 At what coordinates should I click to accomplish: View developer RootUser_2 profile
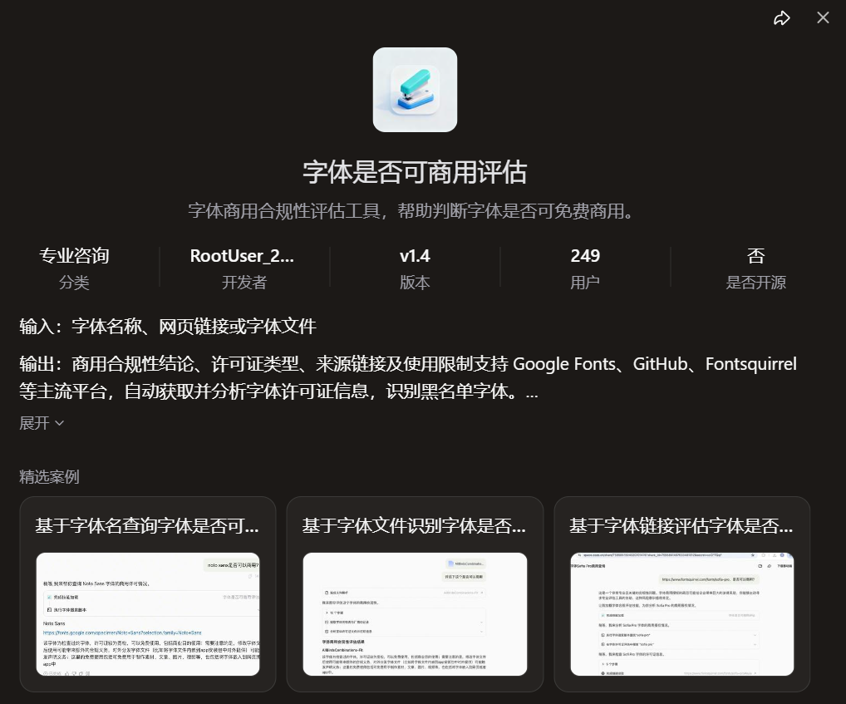click(x=242, y=256)
